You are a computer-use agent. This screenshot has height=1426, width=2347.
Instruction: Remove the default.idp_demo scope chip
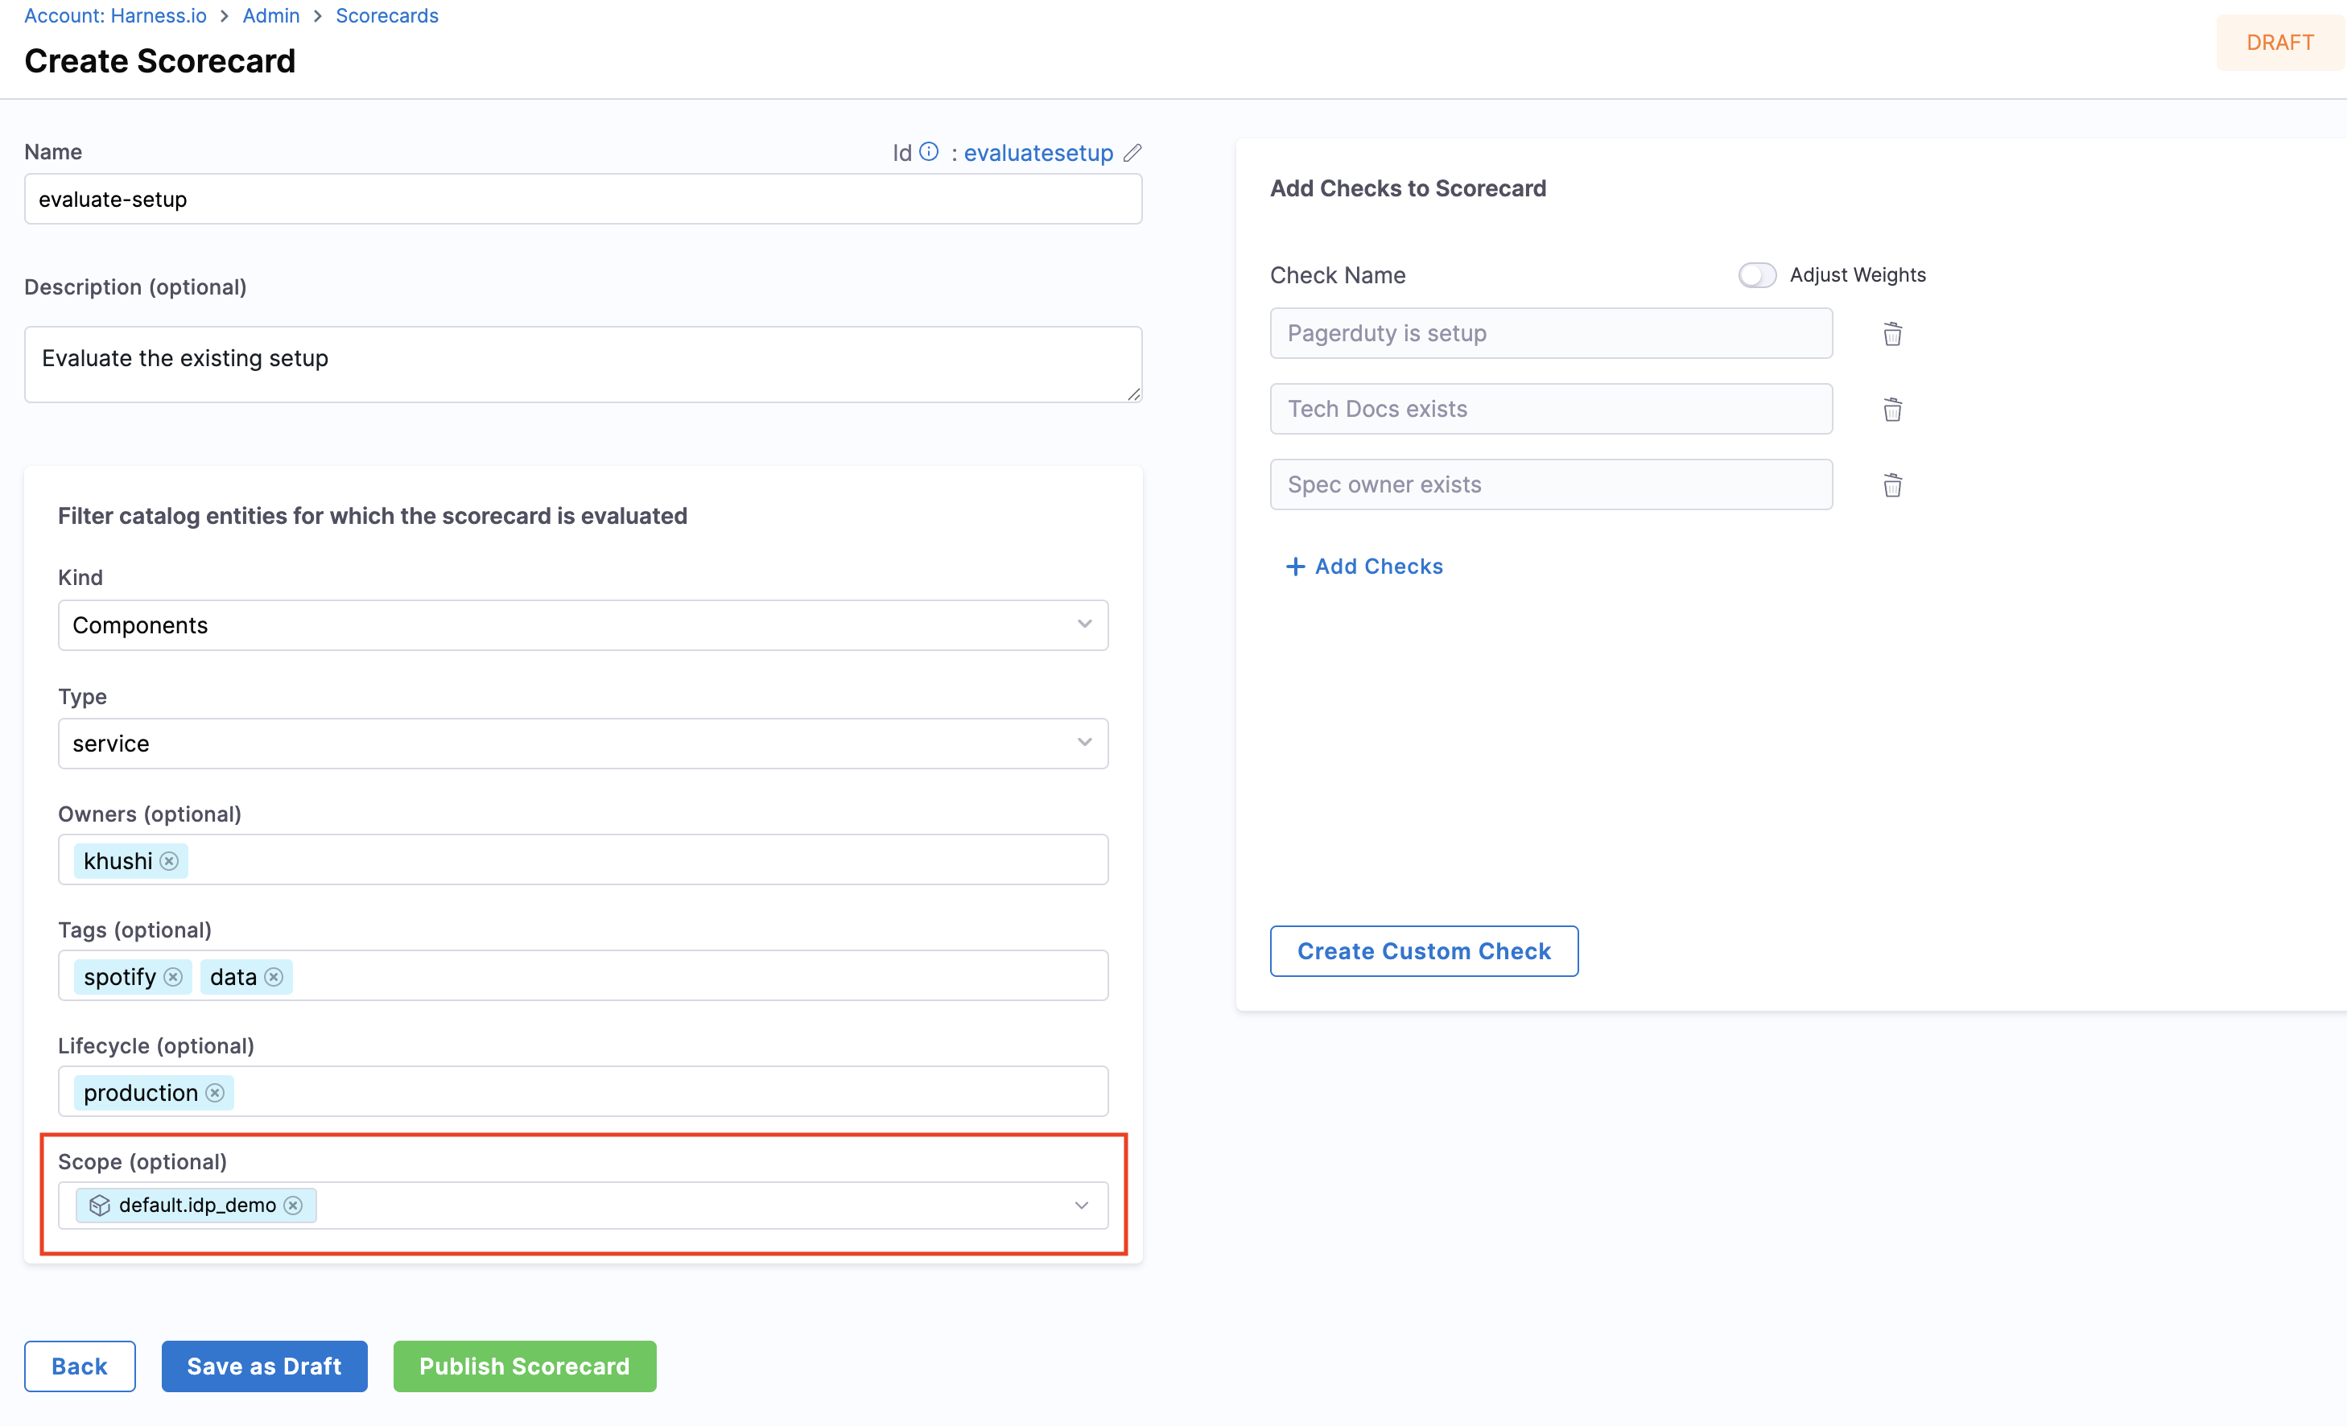click(x=293, y=1206)
